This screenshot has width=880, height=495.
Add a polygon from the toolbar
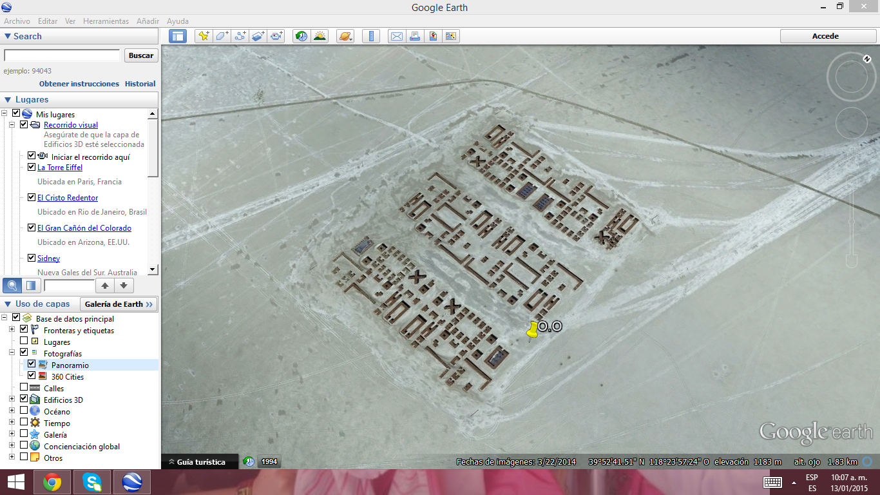[222, 36]
